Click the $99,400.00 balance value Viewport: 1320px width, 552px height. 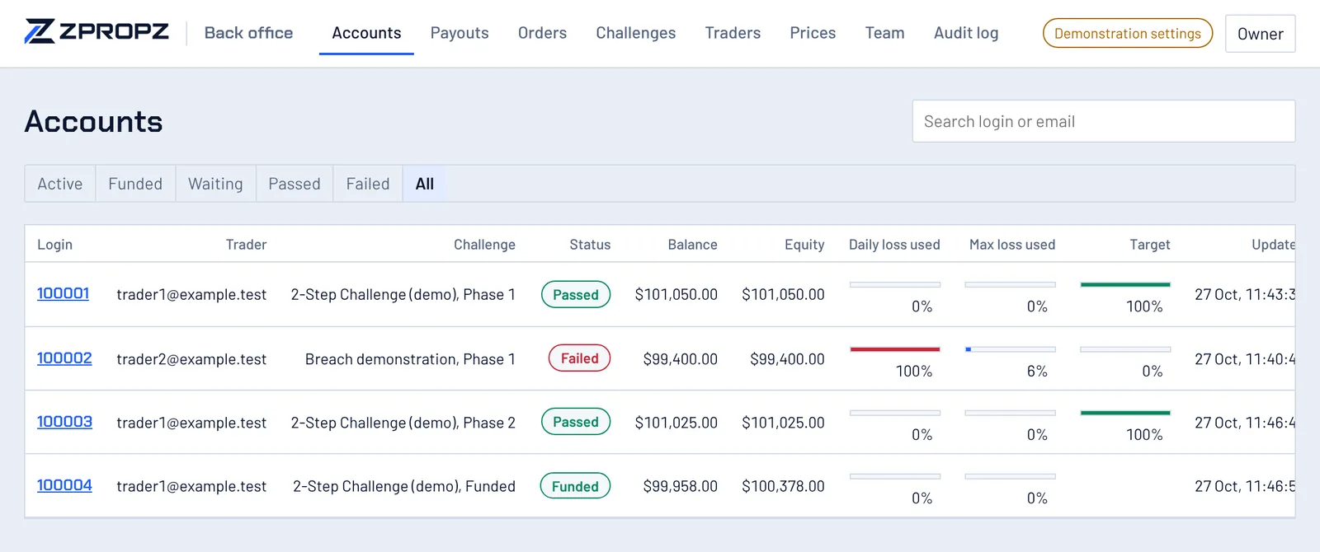click(x=681, y=359)
